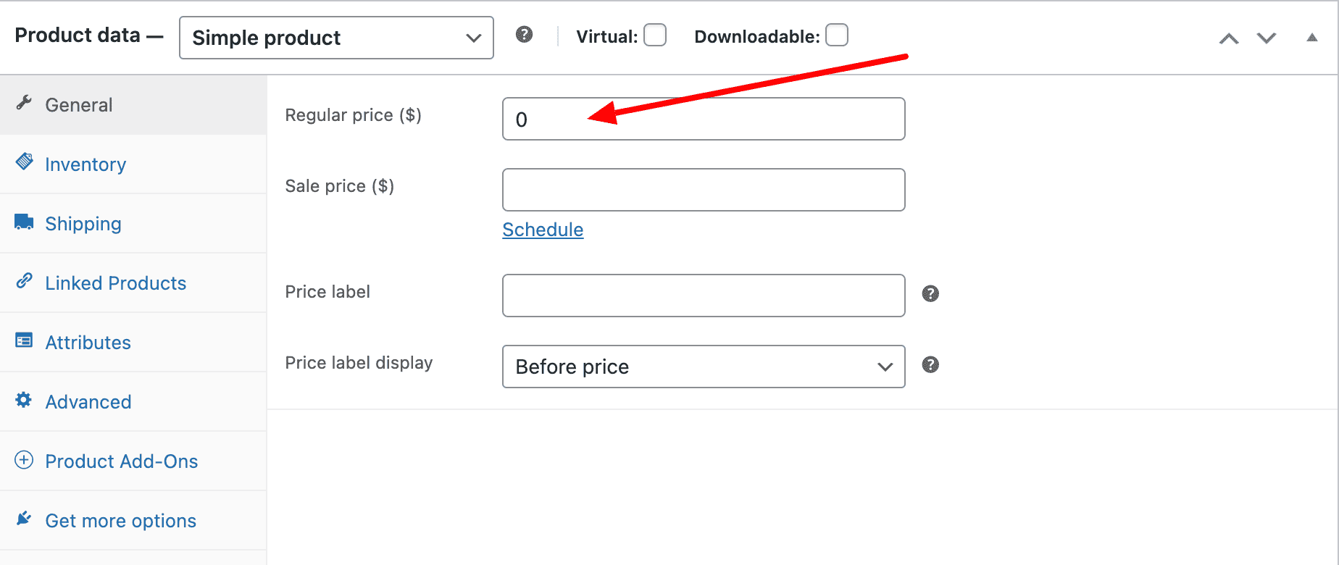Screen dimensions: 1339x565
Task: Enable the Virtual checkbox
Action: point(655,35)
